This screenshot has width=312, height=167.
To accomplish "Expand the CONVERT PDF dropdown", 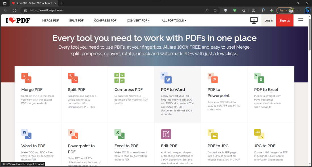I will coord(138,20).
